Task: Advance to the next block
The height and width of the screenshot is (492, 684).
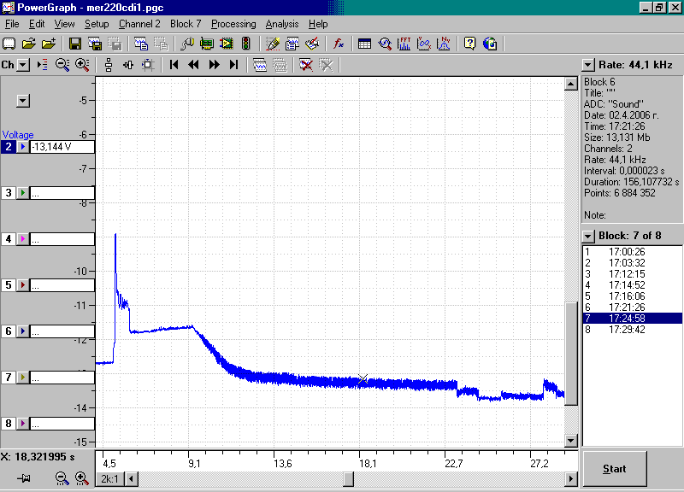Action: pos(214,65)
